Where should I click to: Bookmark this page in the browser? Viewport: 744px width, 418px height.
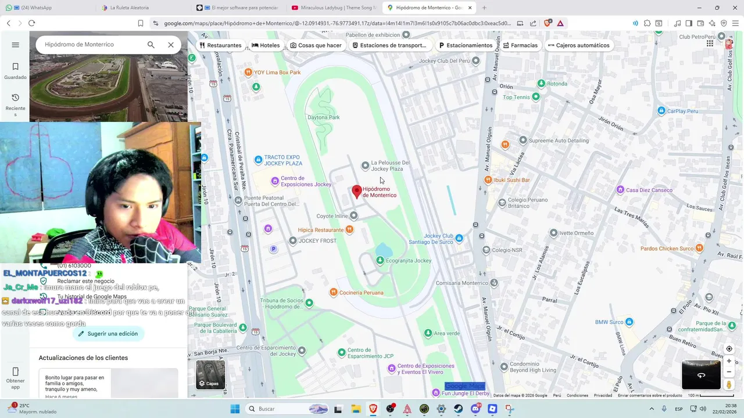tap(141, 23)
